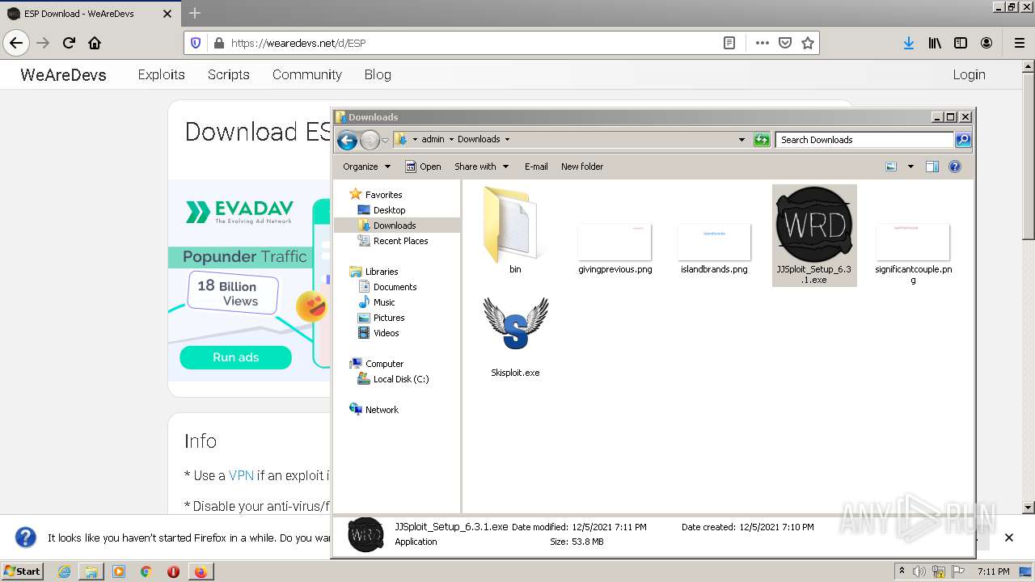Click Internet Explorer taskbar icon

pos(64,571)
